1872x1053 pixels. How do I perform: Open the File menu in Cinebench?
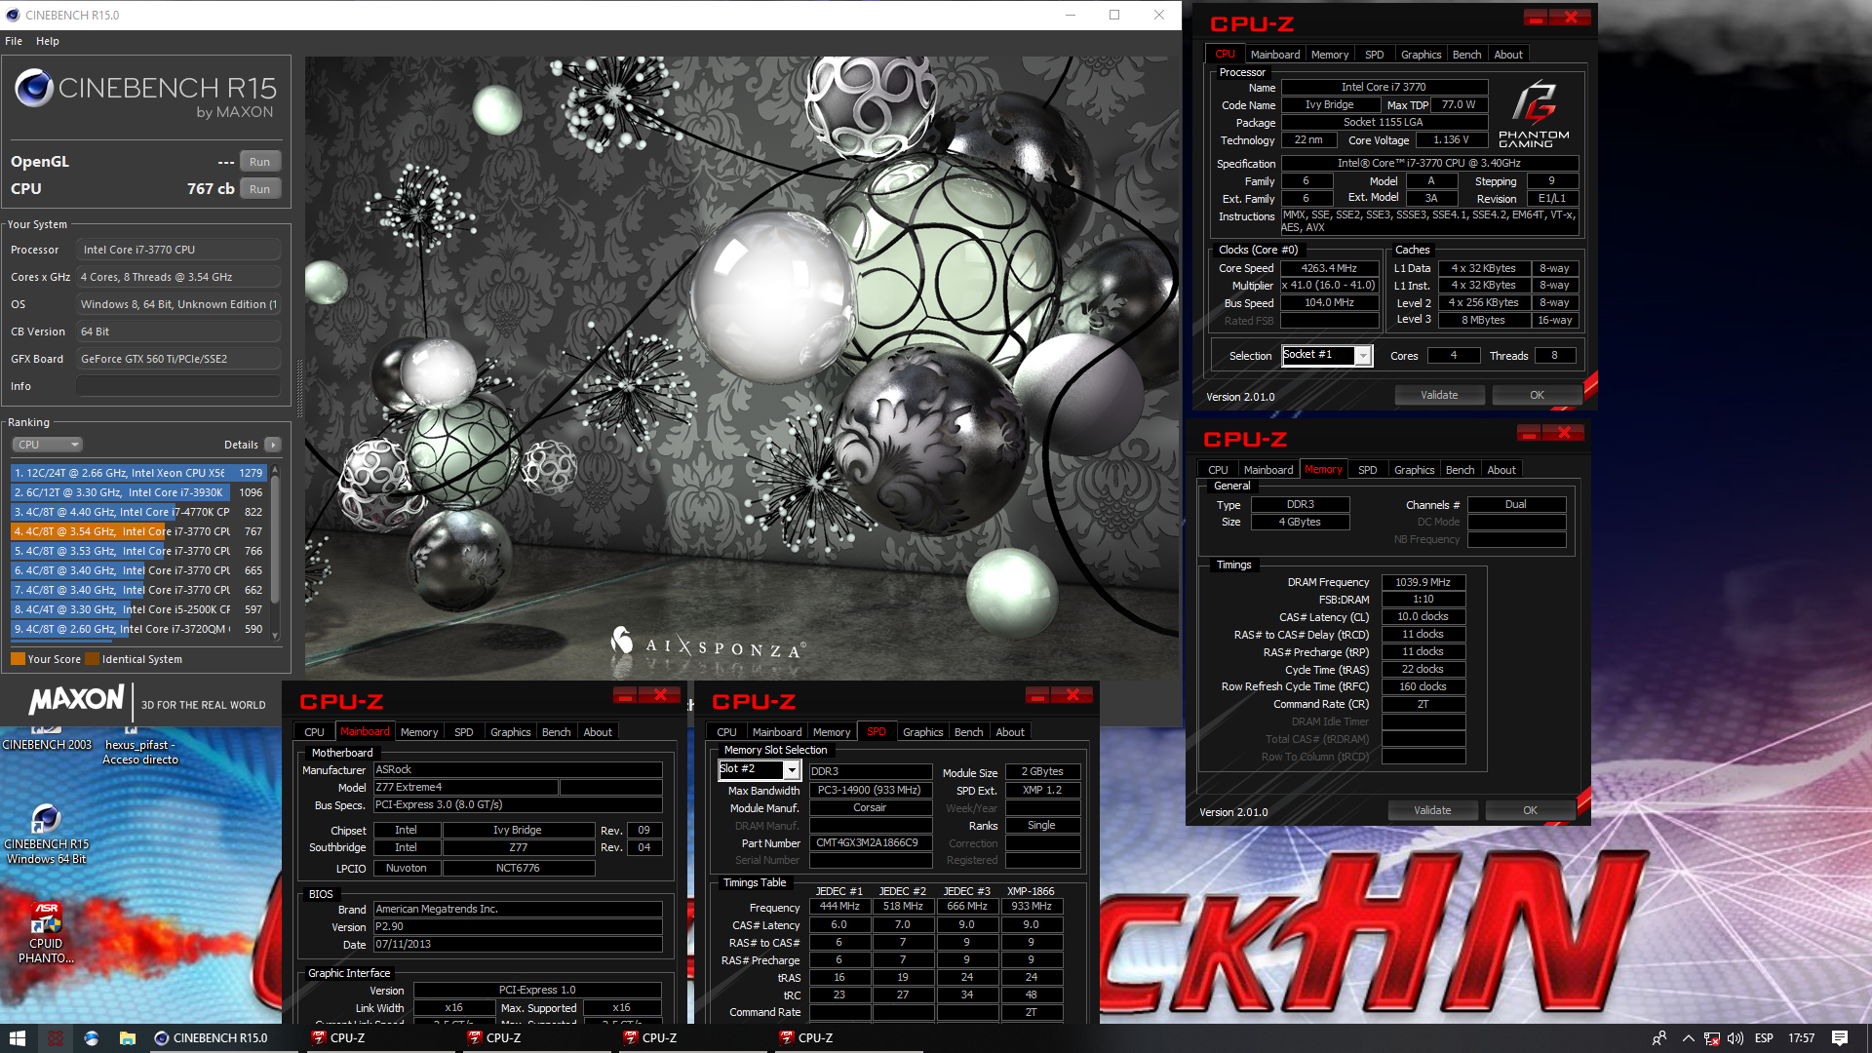coord(14,41)
